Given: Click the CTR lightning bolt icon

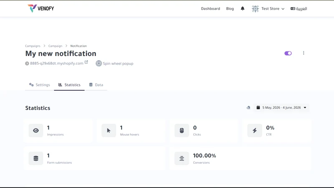Looking at the screenshot, I should coord(255,130).
